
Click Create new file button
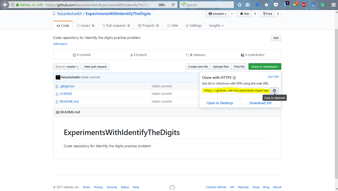tap(198, 67)
